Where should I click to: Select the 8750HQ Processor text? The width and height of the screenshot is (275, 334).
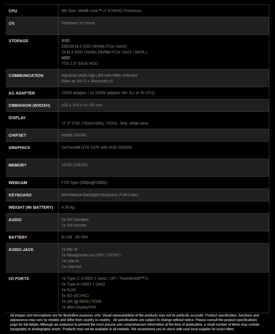pos(125,11)
